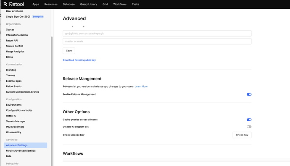
Task: Select Mobile Advanced Settings in sidebar
Action: (x=21, y=150)
